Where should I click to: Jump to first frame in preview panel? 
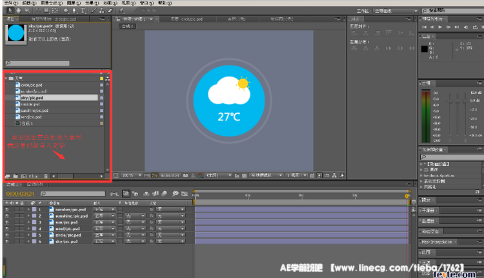pyautogui.click(x=425, y=27)
